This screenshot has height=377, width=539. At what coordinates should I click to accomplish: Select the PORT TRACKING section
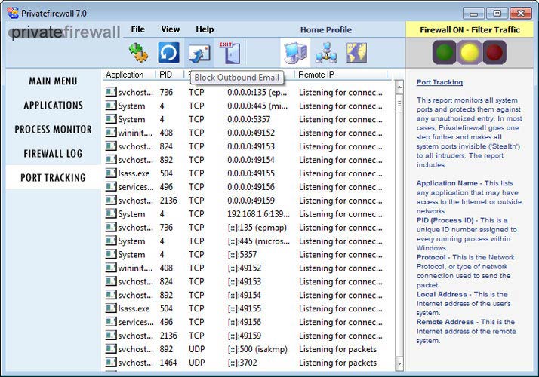coord(54,177)
